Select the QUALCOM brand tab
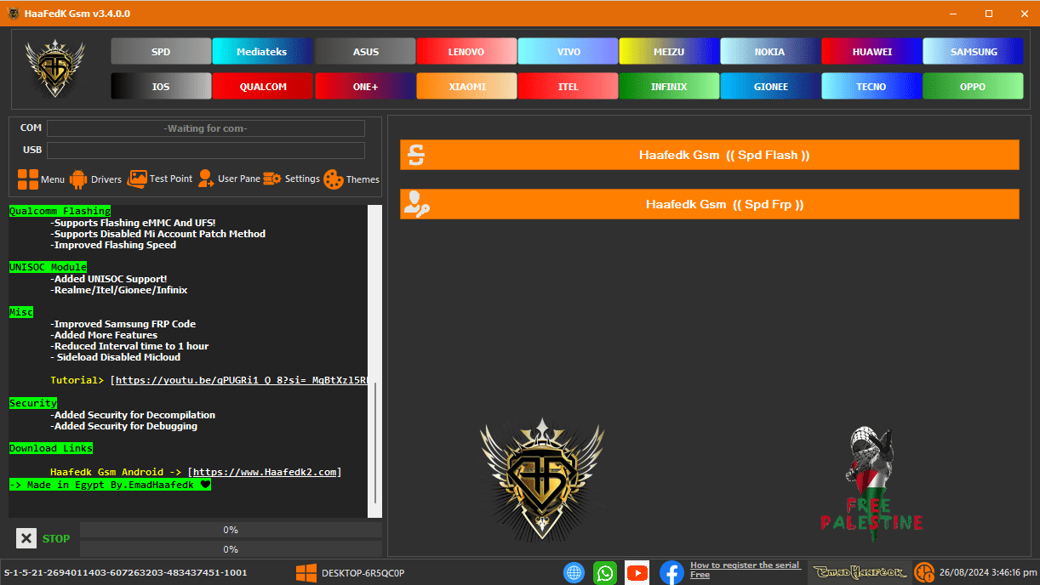The width and height of the screenshot is (1040, 585). [x=262, y=86]
